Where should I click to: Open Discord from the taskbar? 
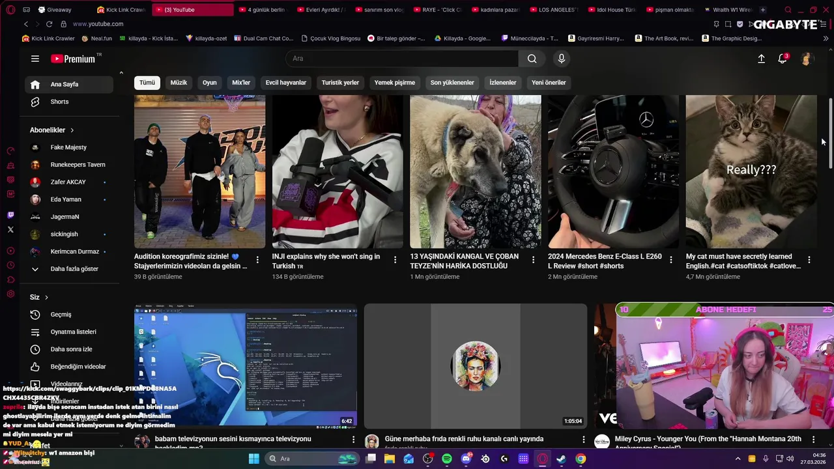pos(466,459)
